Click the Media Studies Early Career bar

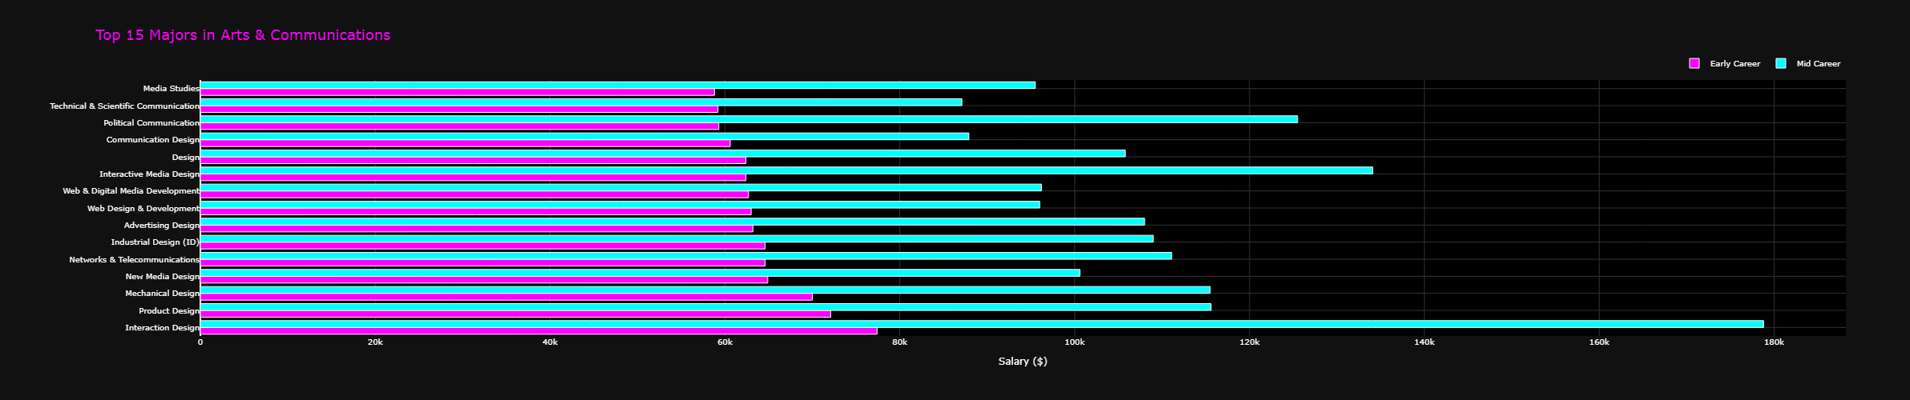click(457, 92)
